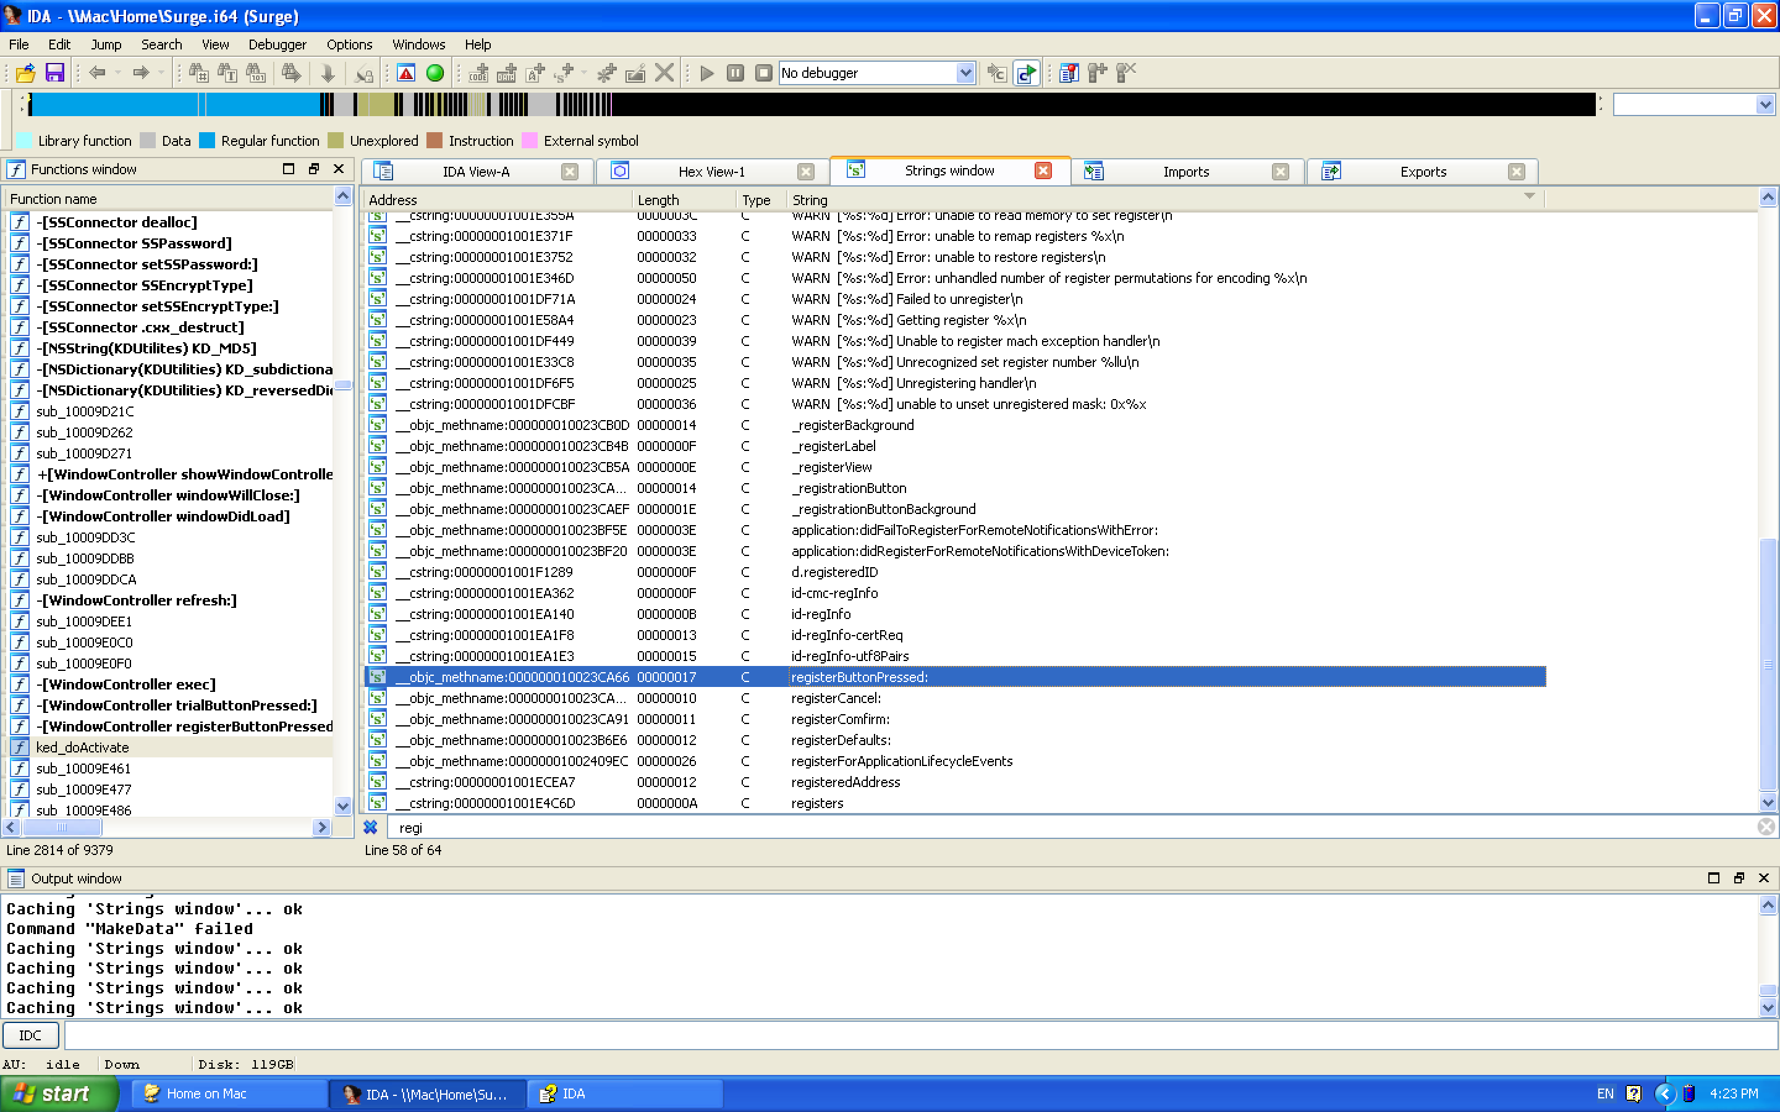Viewport: 1780px width, 1112px height.
Task: Select the Make Data toolbar icon
Action: pos(506,73)
